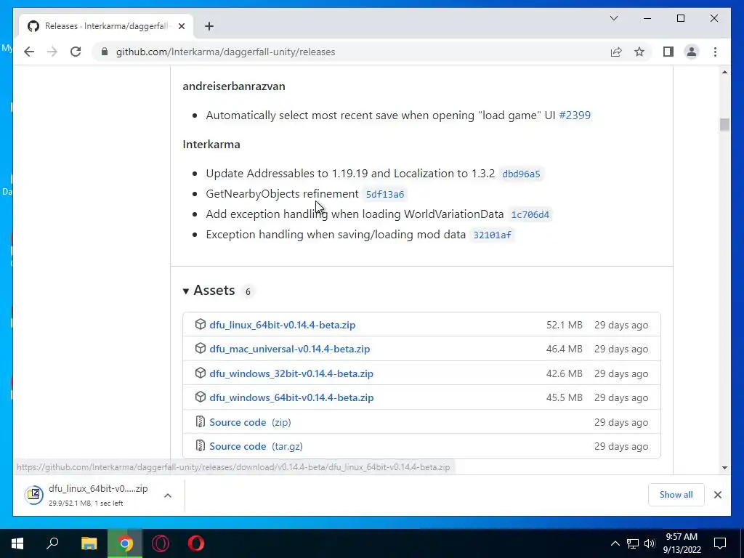Close the Releases tab
This screenshot has height=558, width=744.
point(181,26)
